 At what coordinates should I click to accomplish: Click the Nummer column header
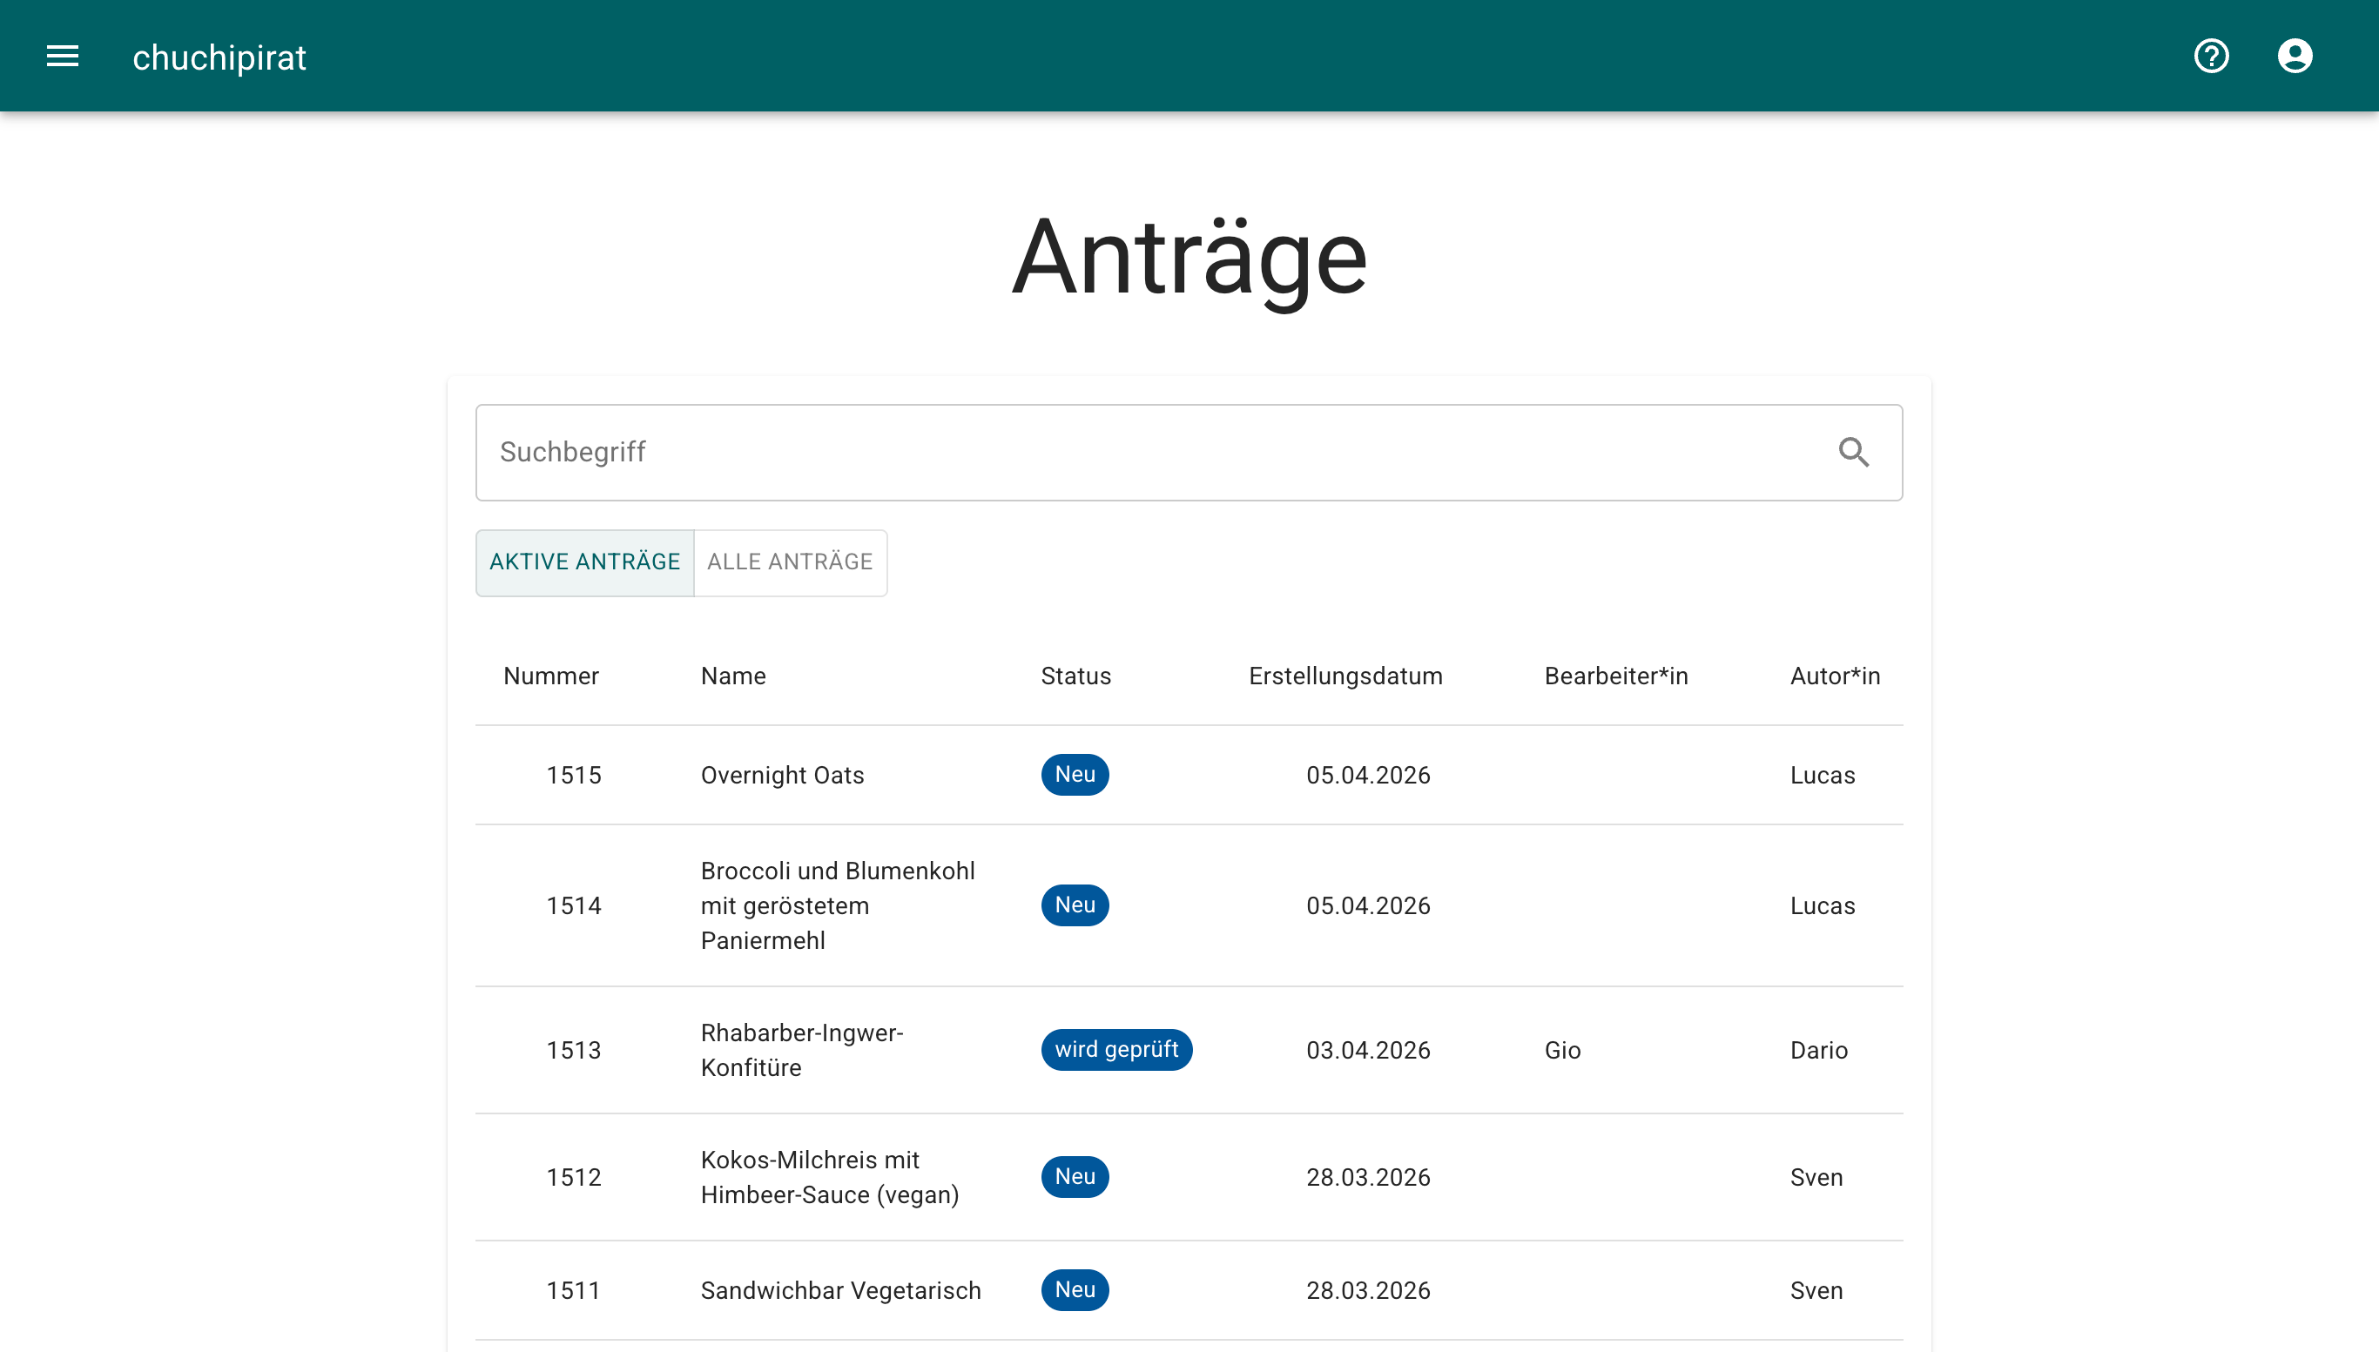coord(550,676)
